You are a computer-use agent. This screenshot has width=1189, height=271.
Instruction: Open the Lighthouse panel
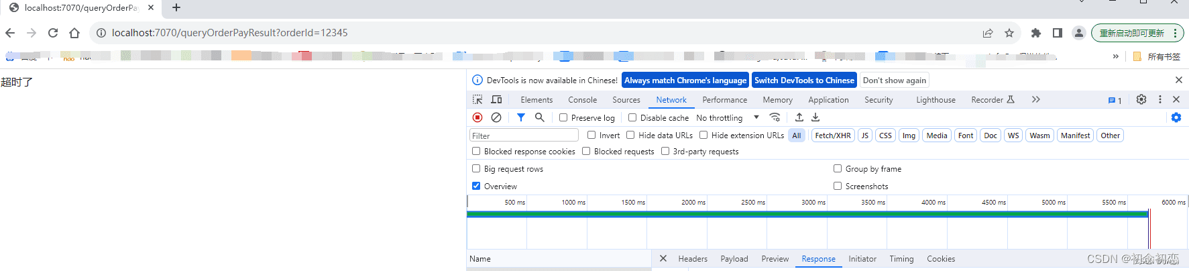[x=936, y=100]
